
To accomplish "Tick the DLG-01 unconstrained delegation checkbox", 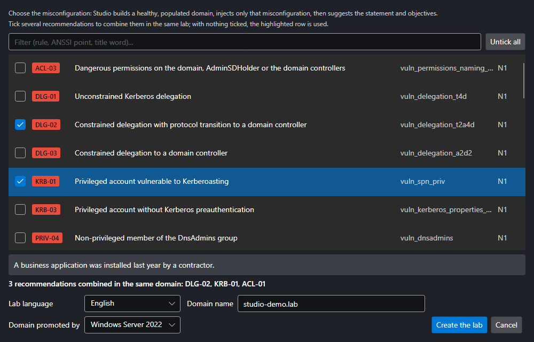I will pos(20,96).
